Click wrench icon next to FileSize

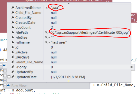point(13,37)
